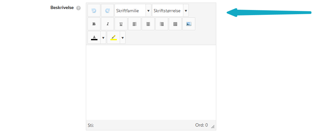Apply justified text alignment
This screenshot has width=326, height=133.
point(175,24)
